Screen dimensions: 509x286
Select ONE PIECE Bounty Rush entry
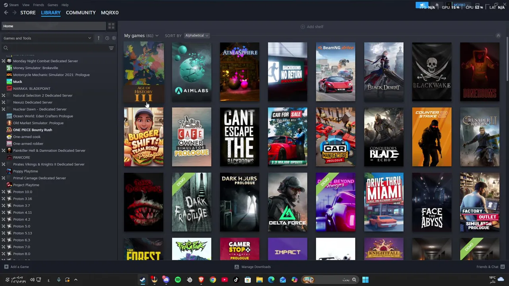click(x=33, y=130)
